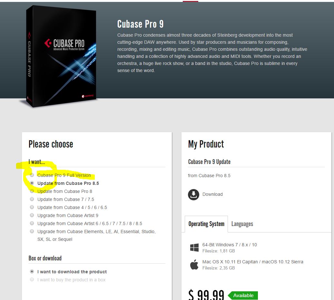The image size is (334, 300).
Task: Click the green Available tag
Action: click(243, 295)
